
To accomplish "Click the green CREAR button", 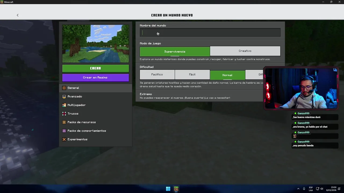I will tap(95, 68).
